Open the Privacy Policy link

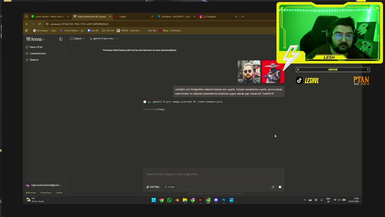pos(46,193)
